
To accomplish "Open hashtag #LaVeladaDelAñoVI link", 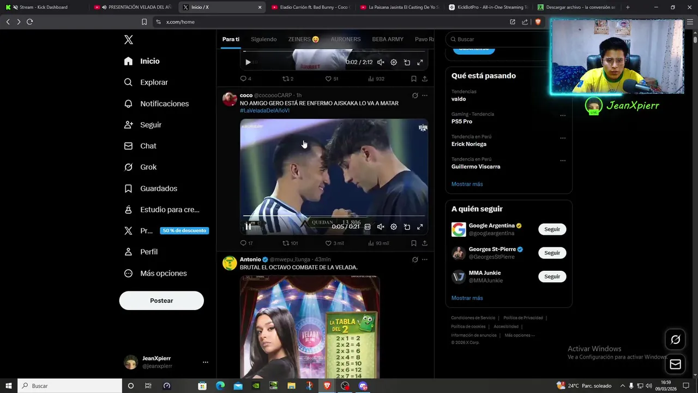I will coord(264,111).
